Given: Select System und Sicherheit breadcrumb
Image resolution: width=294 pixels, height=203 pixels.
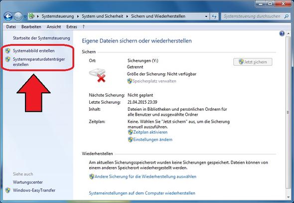Looking at the screenshot, I should tap(102, 16).
